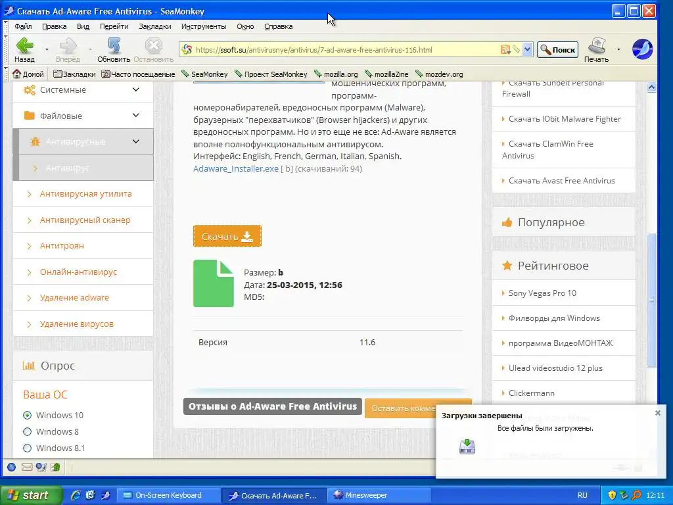Expand the Файловые category chevron
This screenshot has height=505, width=673.
point(135,115)
